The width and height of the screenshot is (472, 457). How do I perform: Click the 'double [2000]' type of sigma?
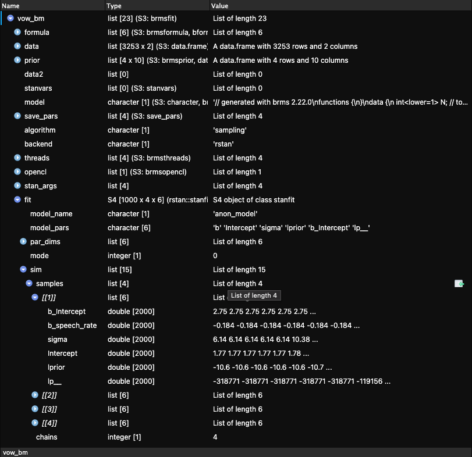point(131,340)
